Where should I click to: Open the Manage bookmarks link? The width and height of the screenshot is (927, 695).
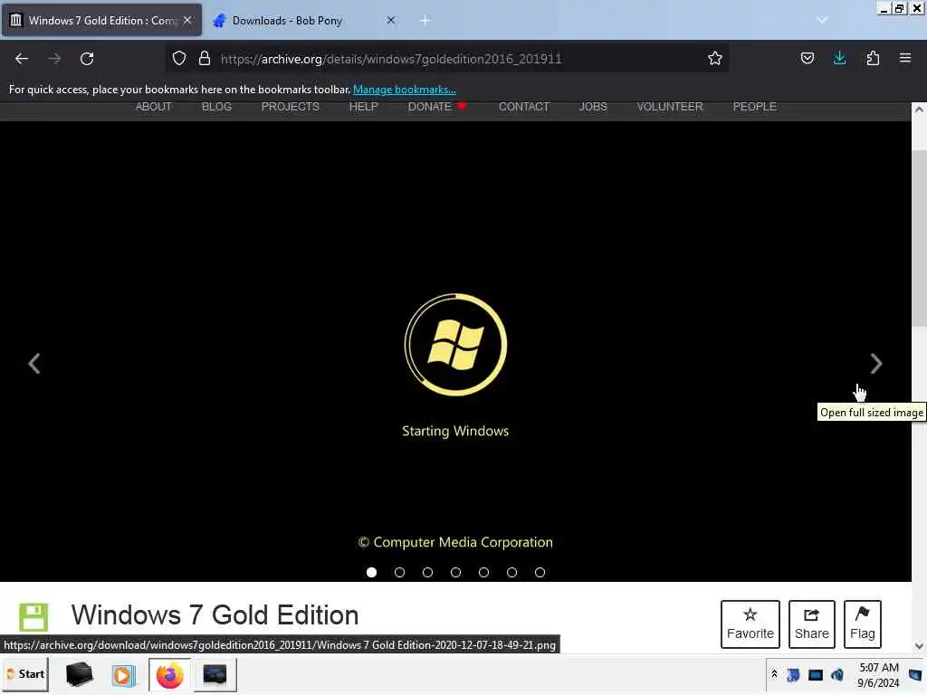tap(405, 90)
